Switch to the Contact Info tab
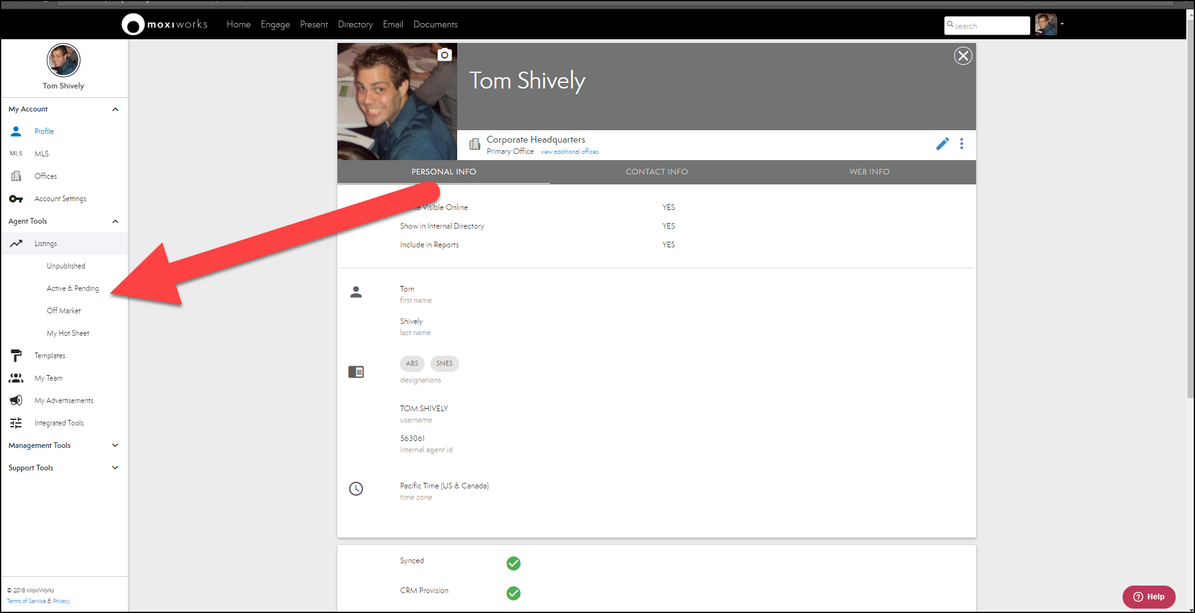 (x=656, y=172)
